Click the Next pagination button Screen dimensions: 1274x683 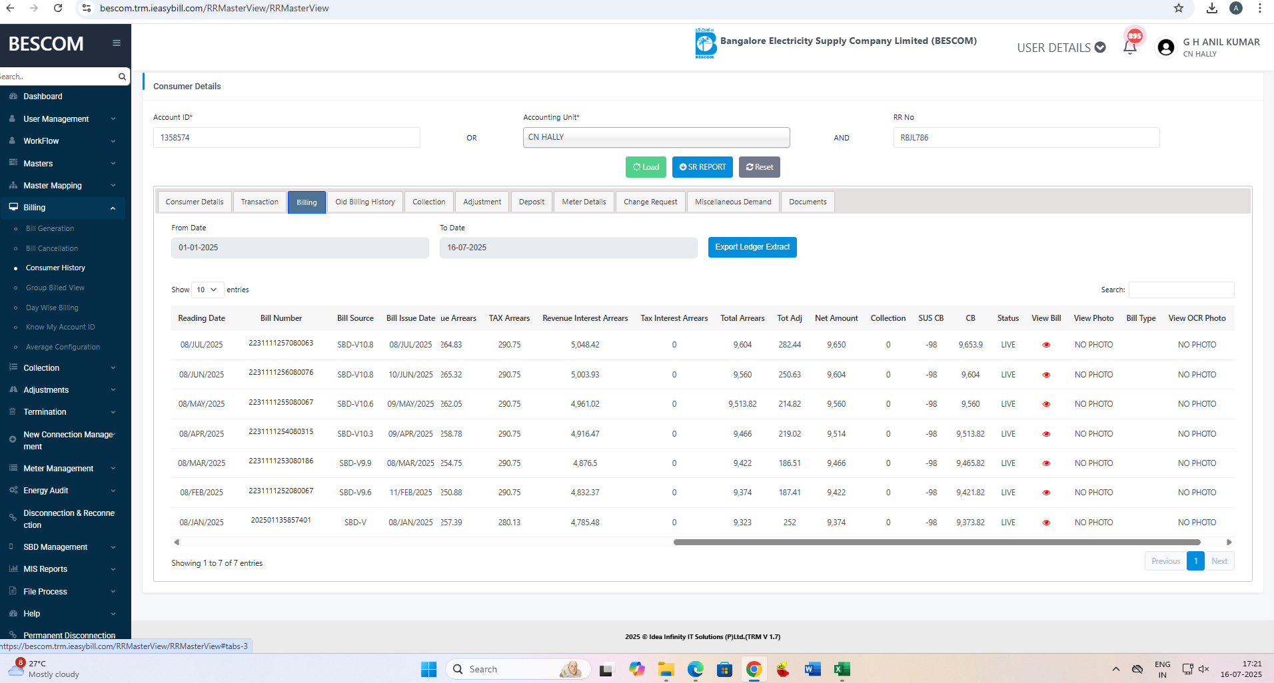[1219, 561]
